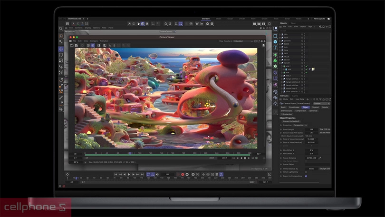Click Convert to Redshift button
This screenshot has width=385, height=217.
coord(291,121)
